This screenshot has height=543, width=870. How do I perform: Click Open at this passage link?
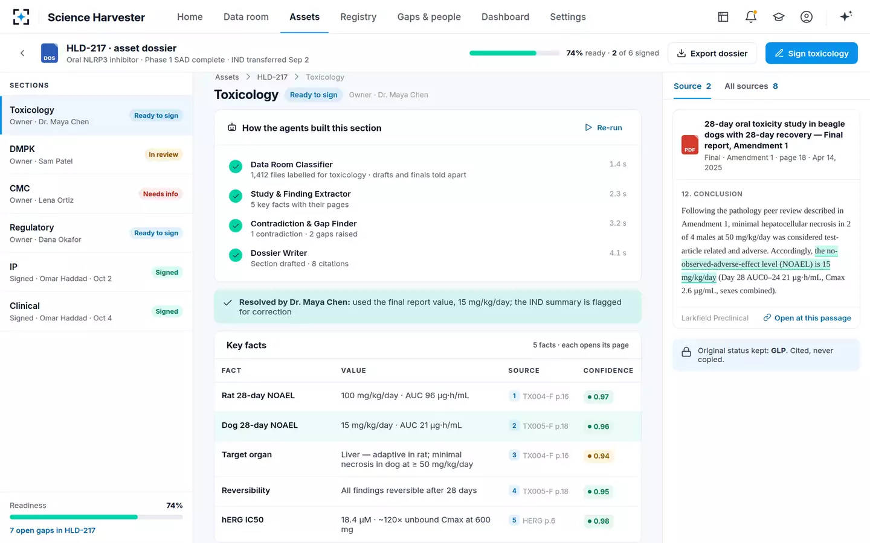point(807,318)
